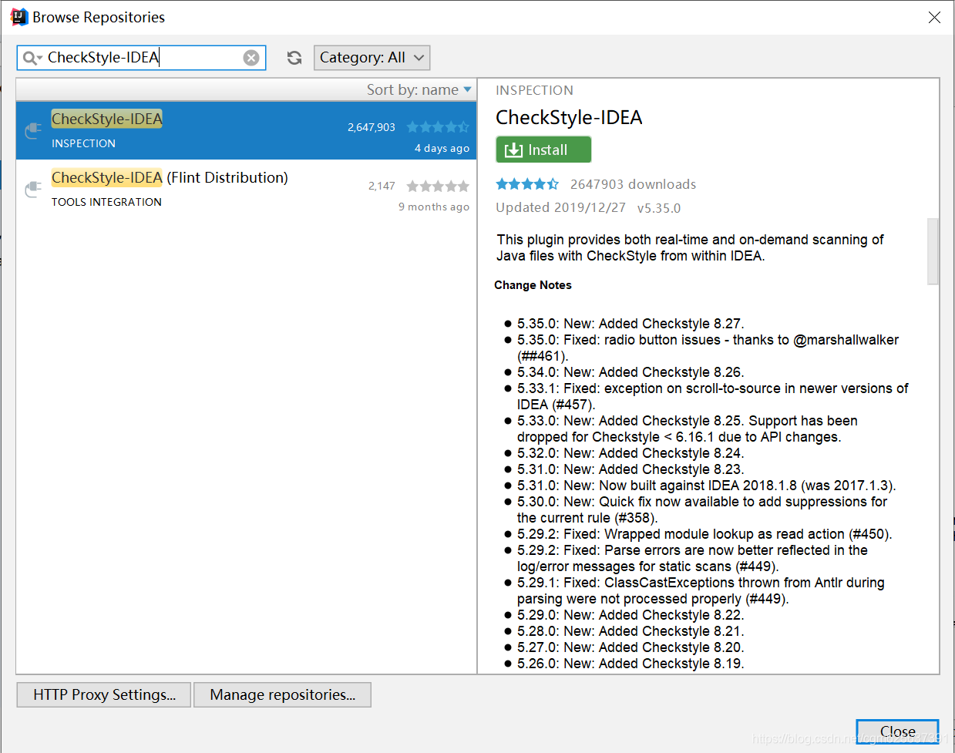Click the 'INSPECTION' label in details panel
This screenshot has width=955, height=753.
tap(534, 90)
